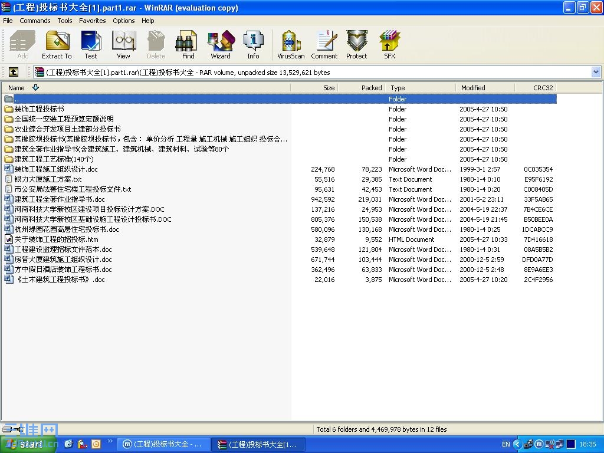Viewport: 604px width, 453px height.
Task: Expand quick launch overflow chevron
Action: [110, 441]
